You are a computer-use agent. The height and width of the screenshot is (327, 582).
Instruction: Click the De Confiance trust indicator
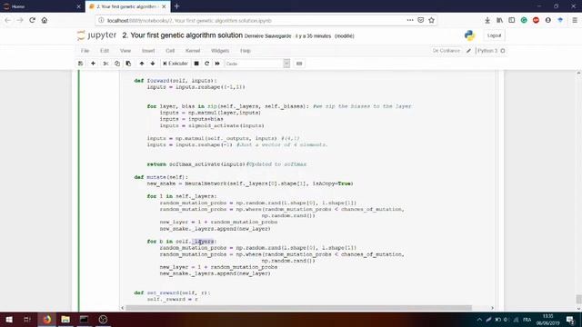[447, 51]
